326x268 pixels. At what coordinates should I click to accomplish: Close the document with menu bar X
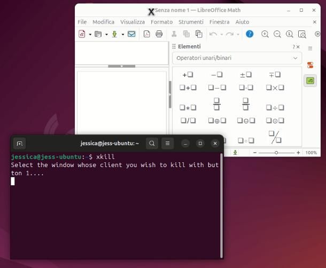pyautogui.click(x=315, y=22)
